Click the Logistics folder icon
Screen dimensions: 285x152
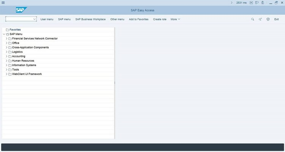(10, 52)
